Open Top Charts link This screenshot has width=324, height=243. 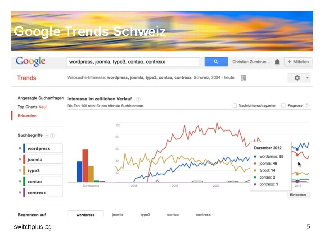point(27,107)
